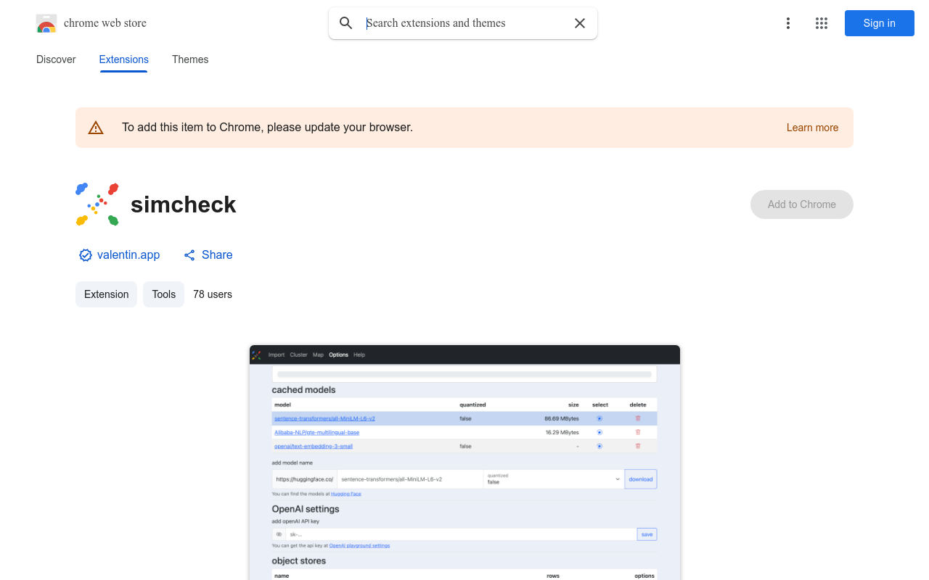Image resolution: width=929 pixels, height=580 pixels.
Task: Select the Extensions tab
Action: click(123, 59)
